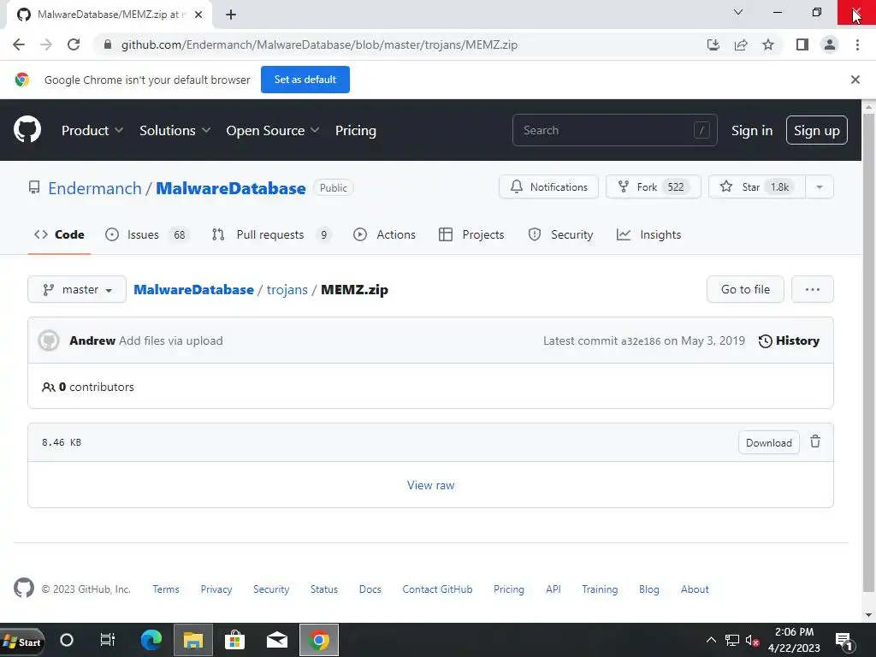
Task: Click the browser forward arrow
Action: pos(46,44)
